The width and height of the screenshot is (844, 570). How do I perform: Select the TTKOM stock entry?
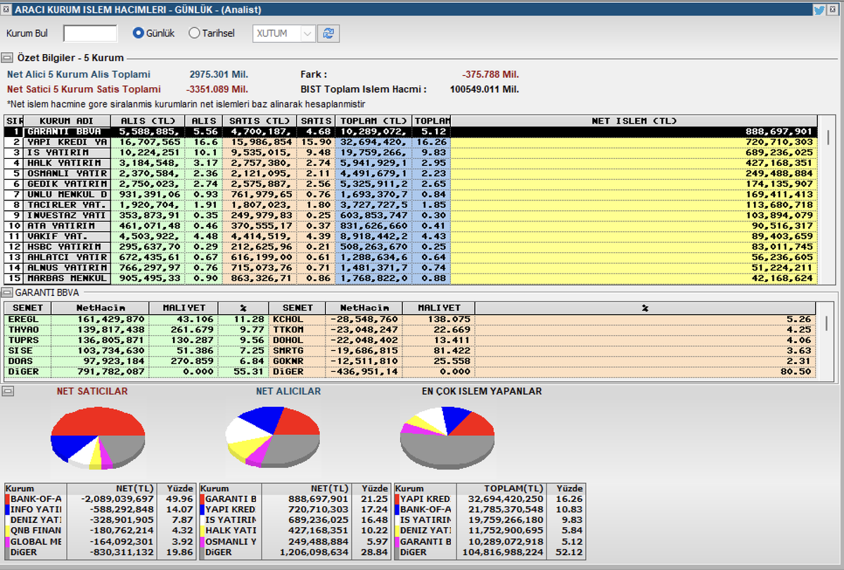coord(542,330)
